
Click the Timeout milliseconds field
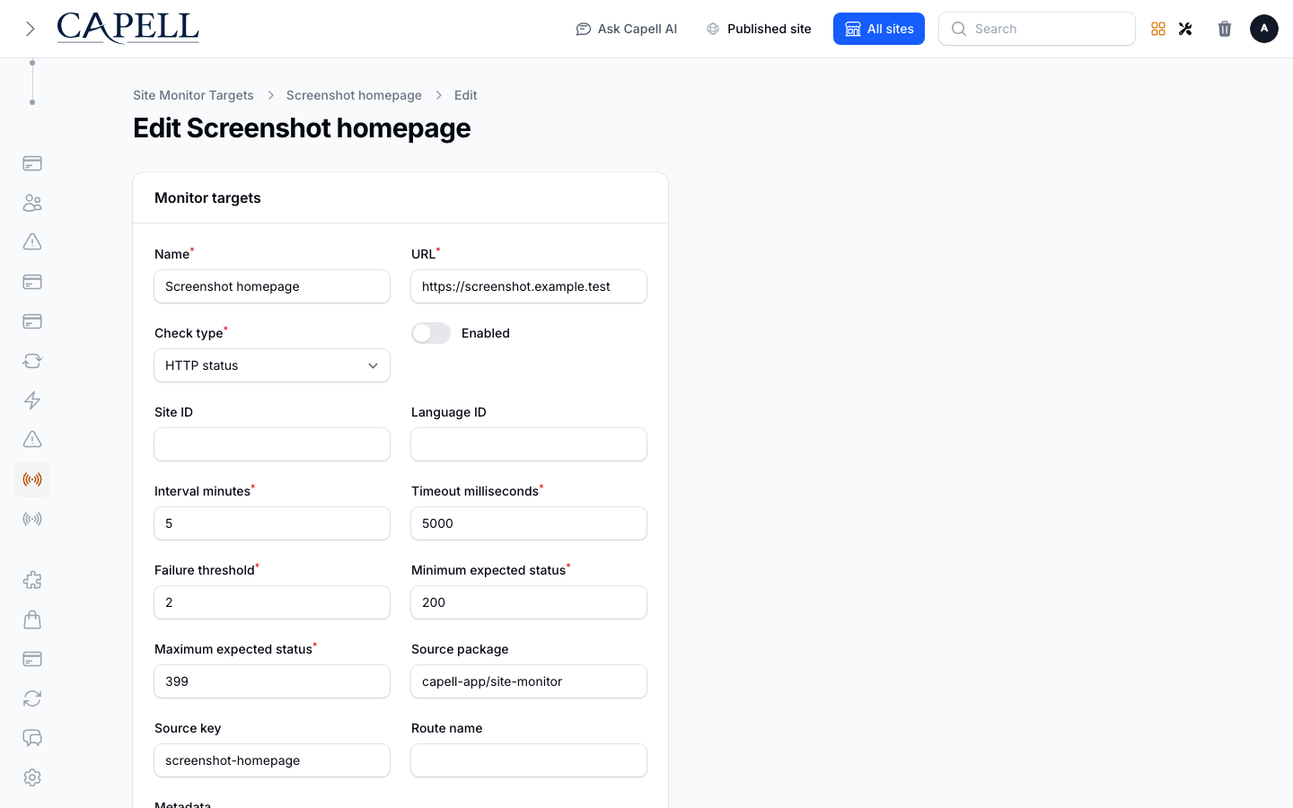pos(529,523)
